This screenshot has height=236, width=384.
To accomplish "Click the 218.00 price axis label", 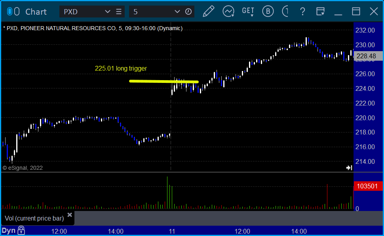I will (x=365, y=132).
